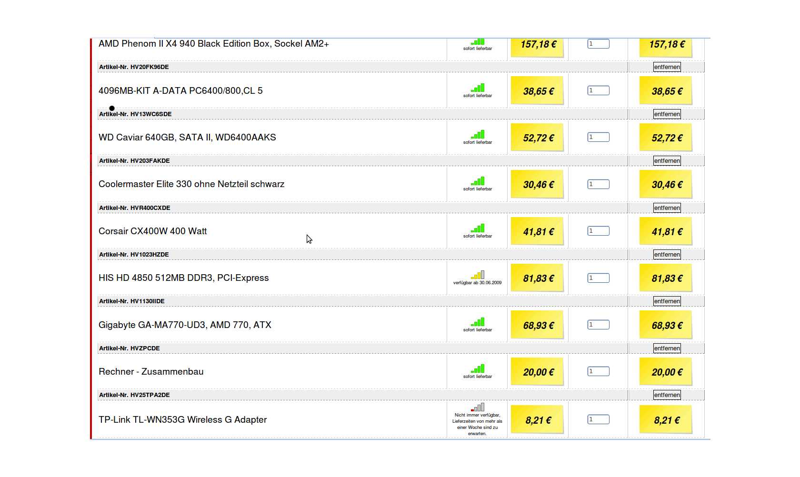Focus quantity field for AMD Phenom II X4

point(599,44)
